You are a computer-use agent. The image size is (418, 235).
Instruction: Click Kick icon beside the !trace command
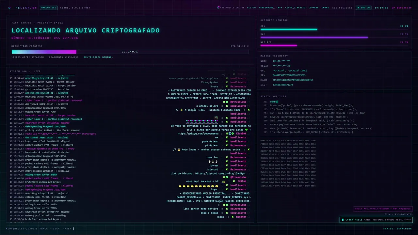point(227,86)
